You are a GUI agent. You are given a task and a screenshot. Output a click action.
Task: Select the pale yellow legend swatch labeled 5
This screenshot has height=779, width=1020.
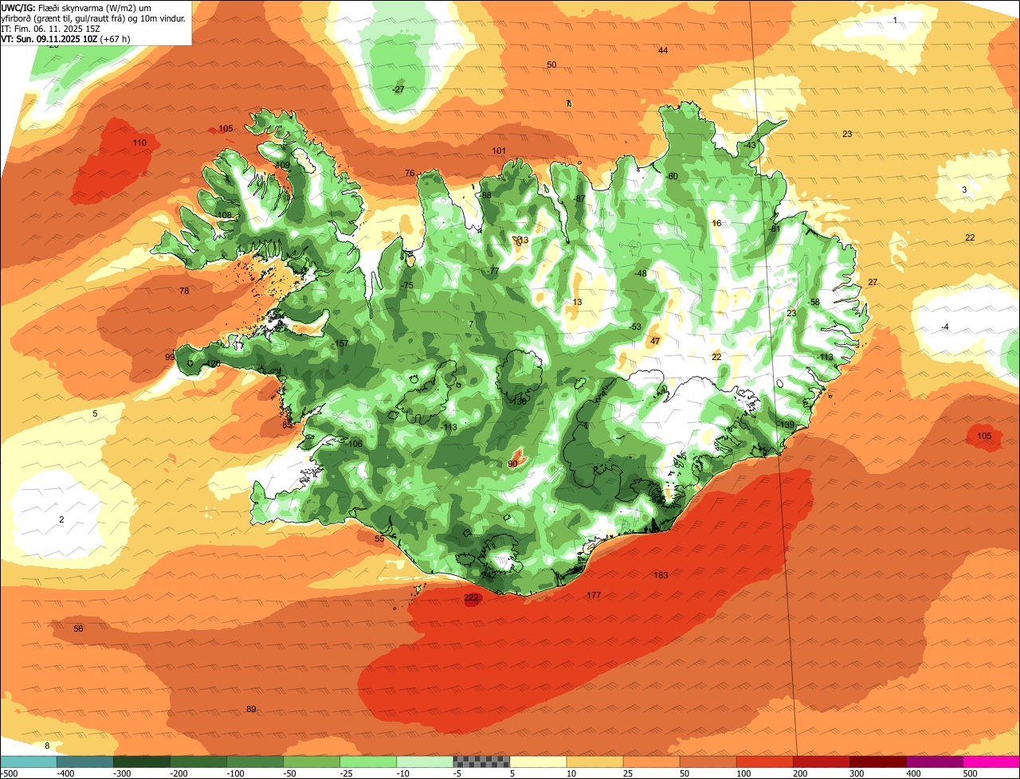(x=538, y=761)
